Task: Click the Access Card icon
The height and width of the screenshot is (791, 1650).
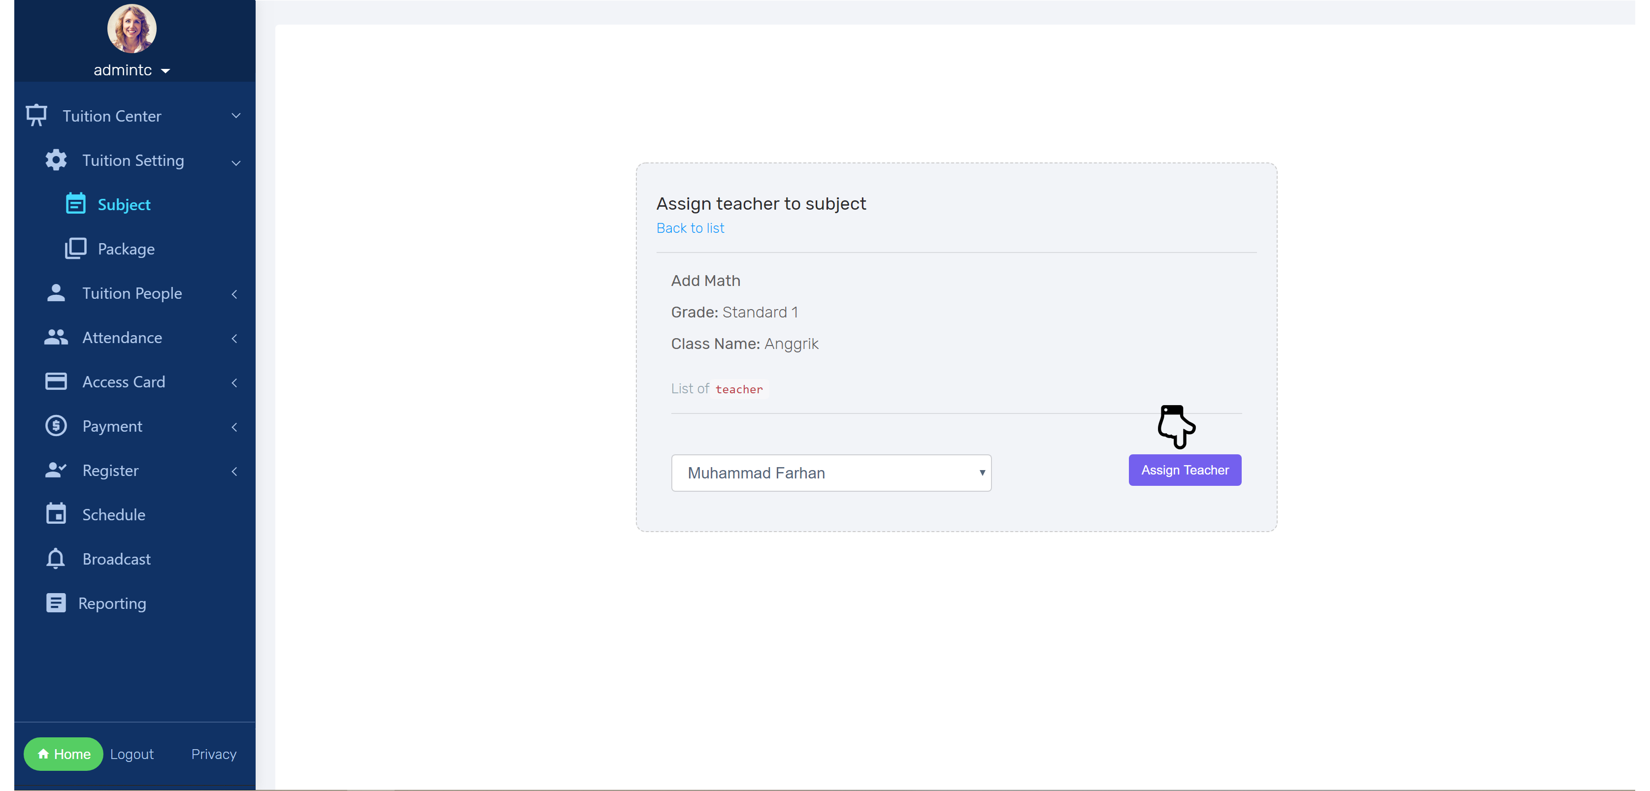Action: point(56,381)
